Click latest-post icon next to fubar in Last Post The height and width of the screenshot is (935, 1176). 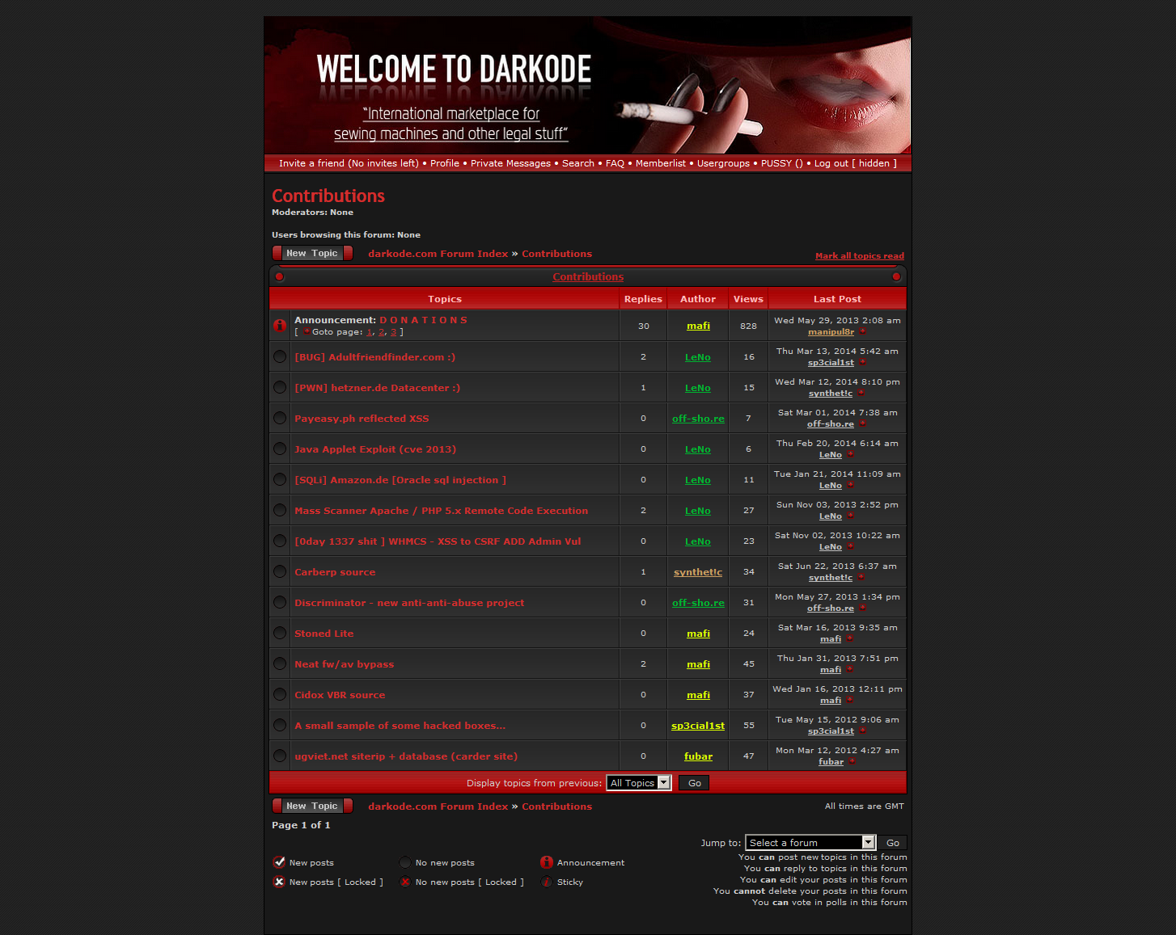click(x=852, y=761)
